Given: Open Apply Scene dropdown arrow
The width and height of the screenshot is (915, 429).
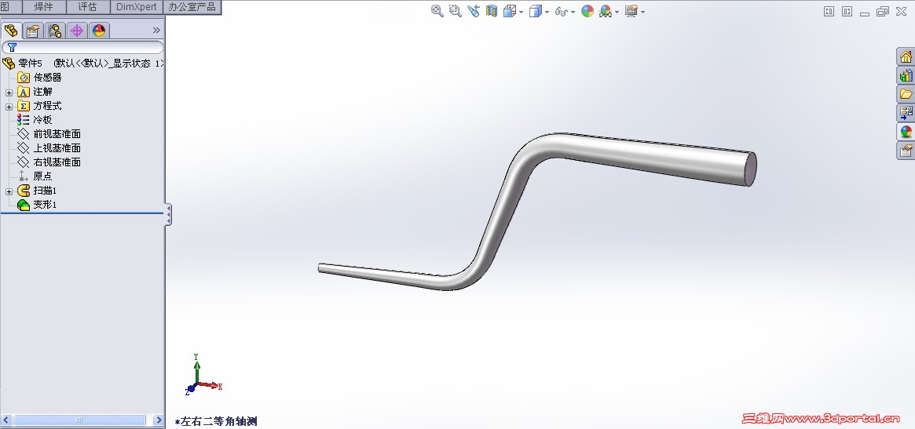Looking at the screenshot, I should click(617, 12).
